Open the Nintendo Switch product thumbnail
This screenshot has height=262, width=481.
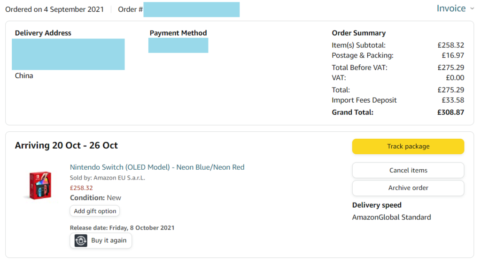click(40, 186)
